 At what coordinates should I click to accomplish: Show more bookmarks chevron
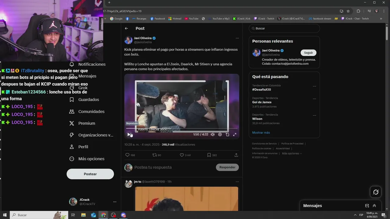pyautogui.click(x=381, y=19)
